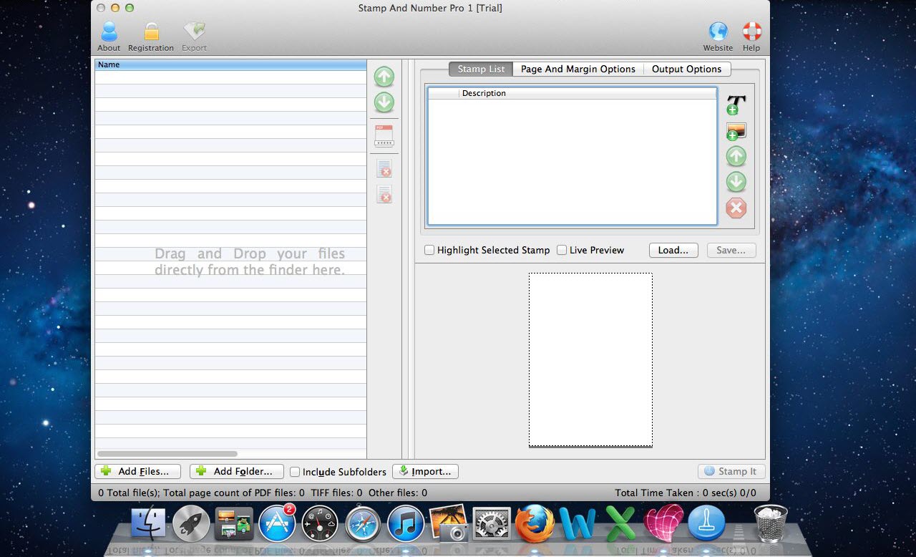Check Include Subfolders option
Screen dimensions: 916x557
[295, 472]
